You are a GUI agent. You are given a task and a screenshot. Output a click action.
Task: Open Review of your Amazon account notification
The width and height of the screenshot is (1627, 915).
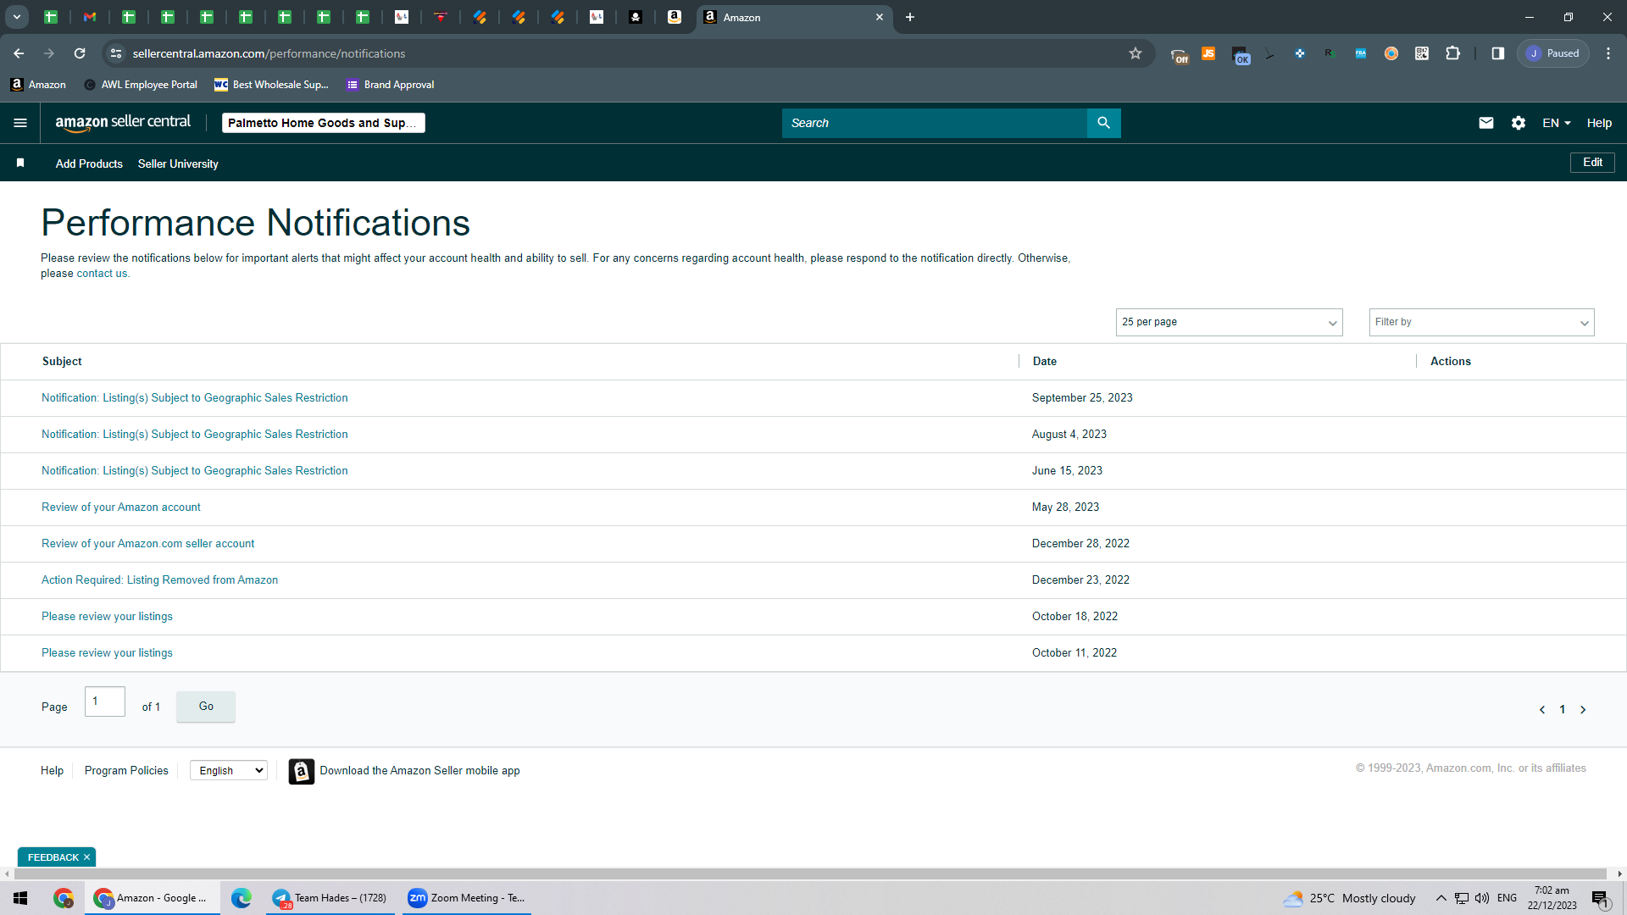121,507
